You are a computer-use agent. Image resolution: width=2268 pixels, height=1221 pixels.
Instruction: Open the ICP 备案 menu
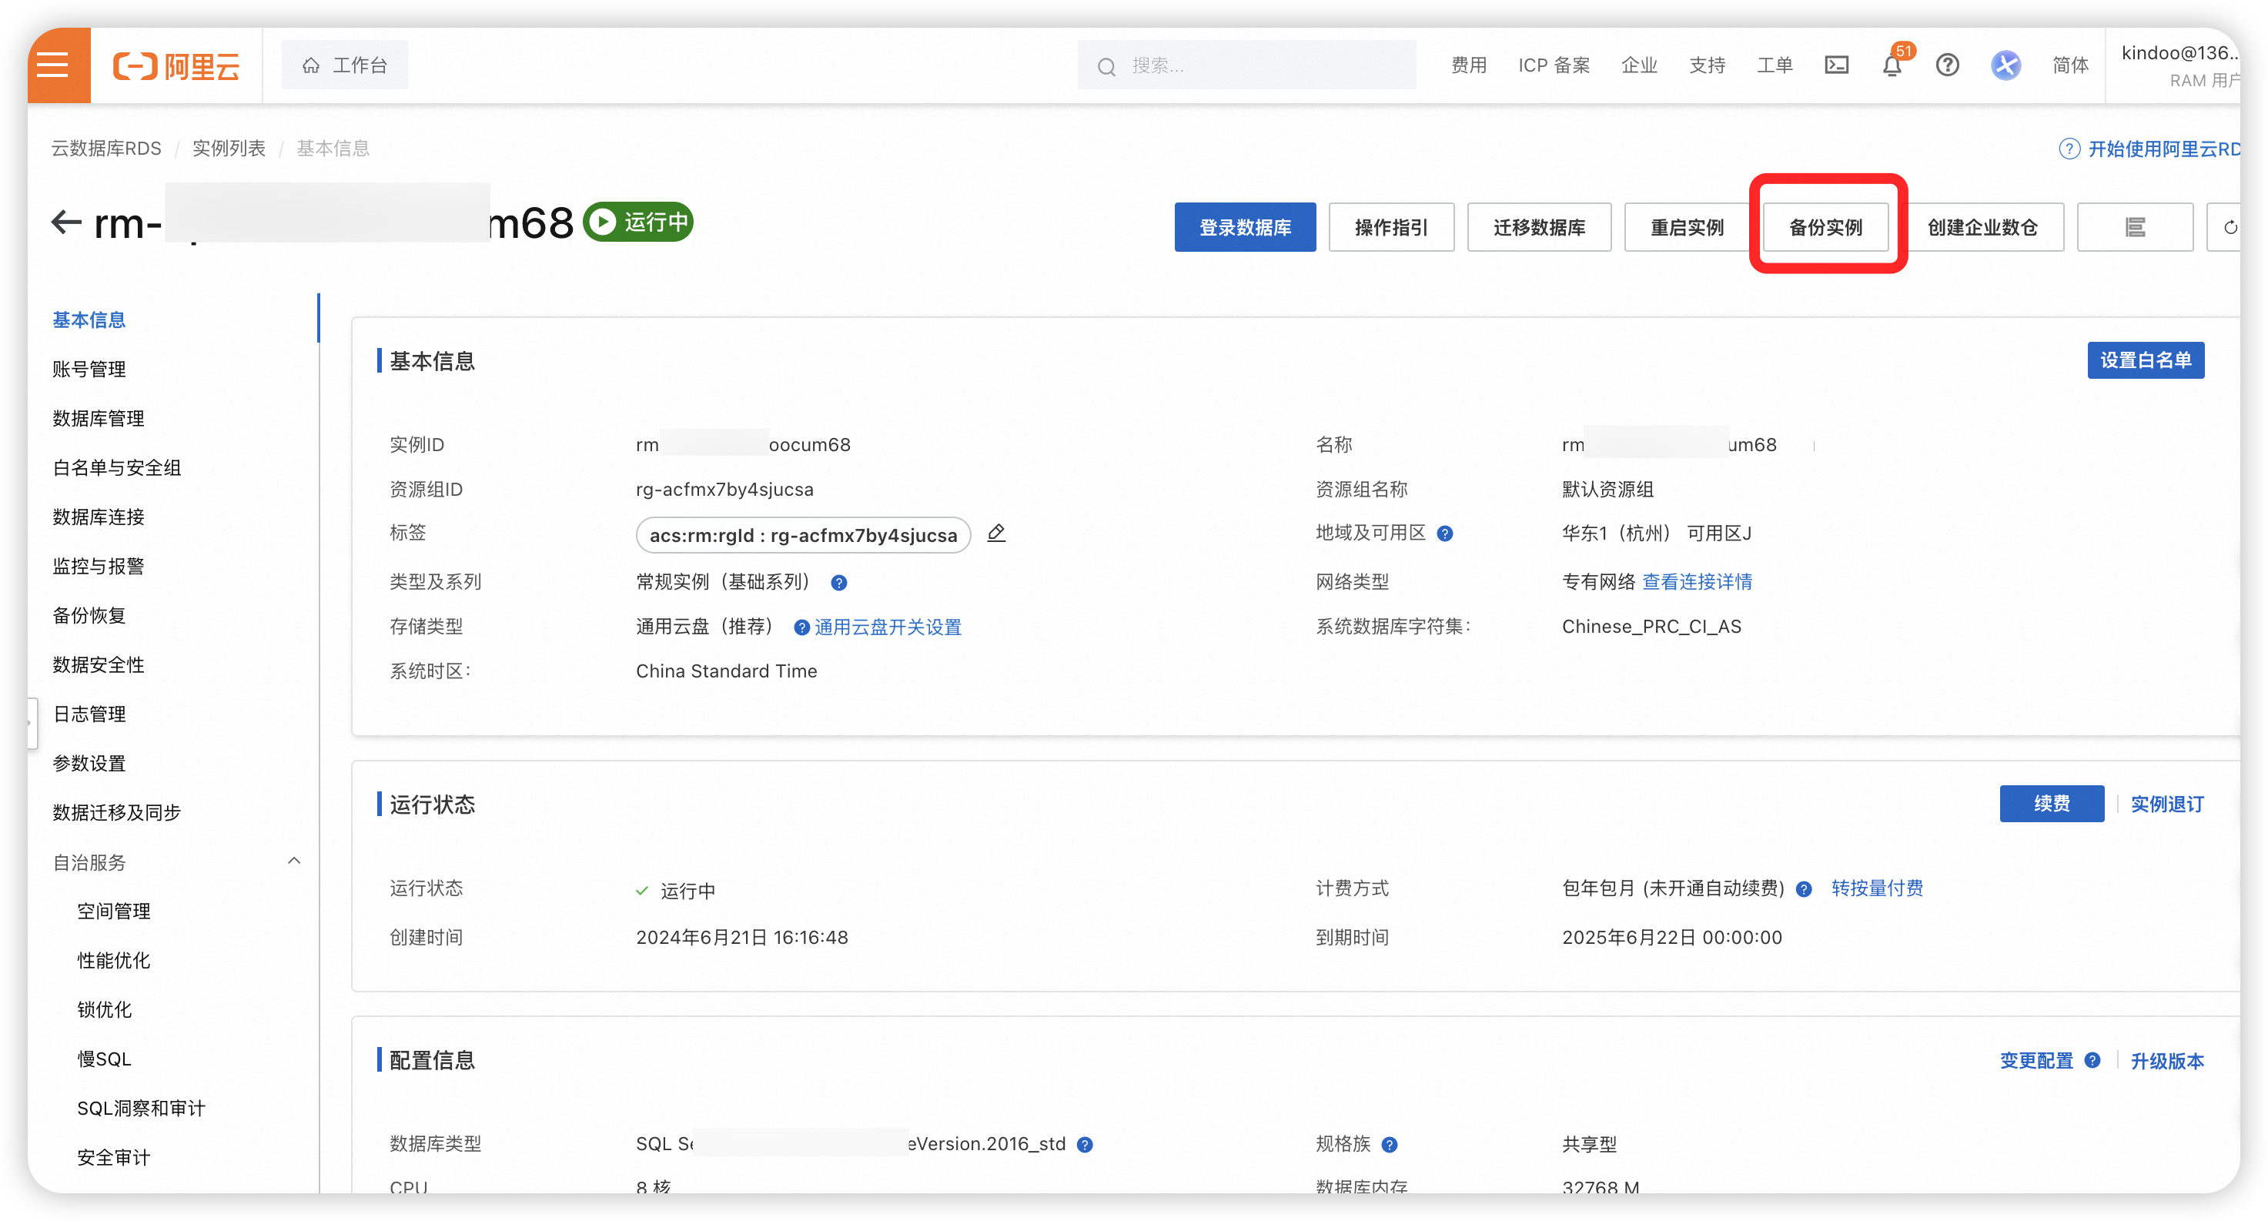[1554, 65]
